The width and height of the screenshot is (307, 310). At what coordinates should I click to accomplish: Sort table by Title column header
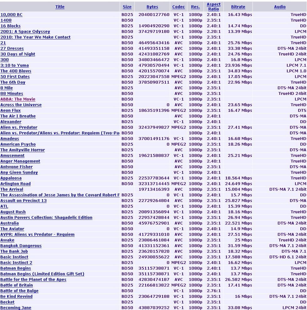coord(60,7)
